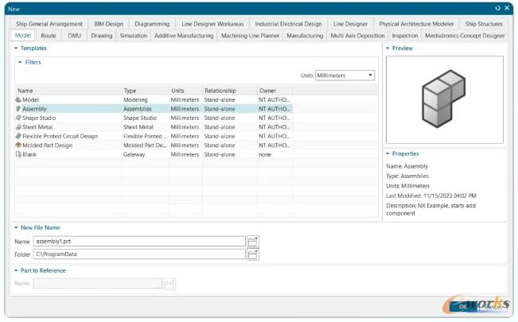The image size is (518, 322).
Task: Switch to the Diagramming tab
Action: click(152, 24)
